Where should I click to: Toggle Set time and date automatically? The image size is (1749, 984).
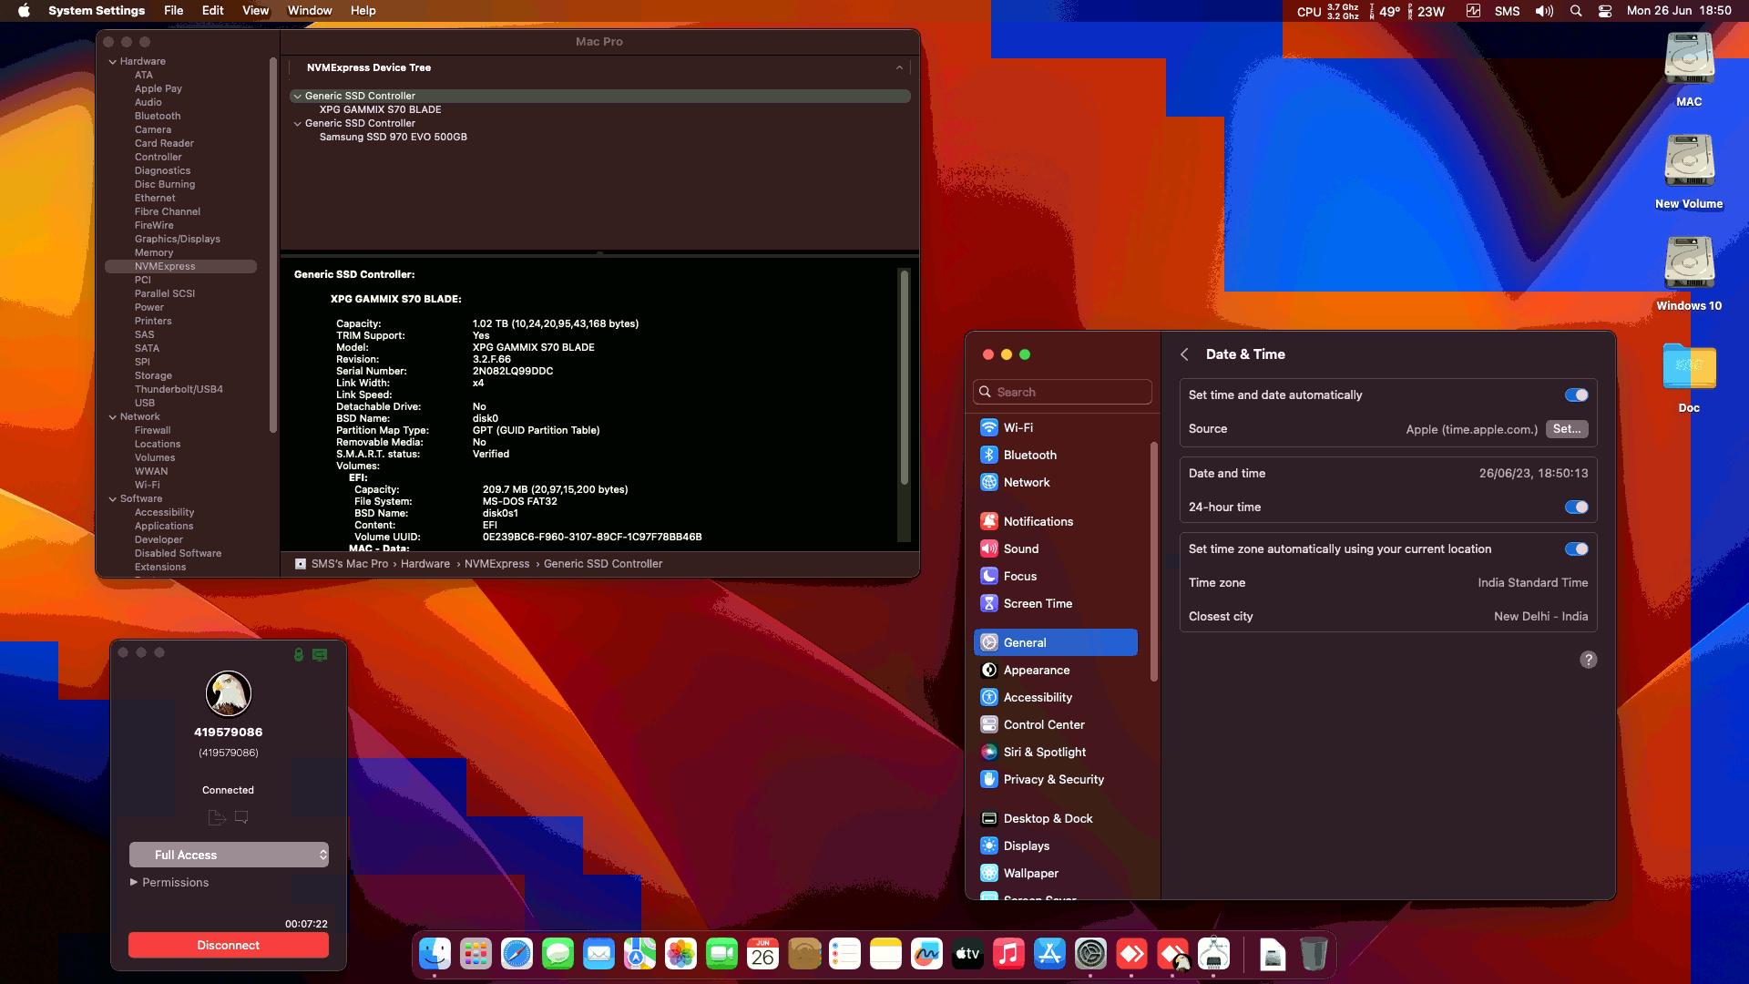tap(1576, 395)
